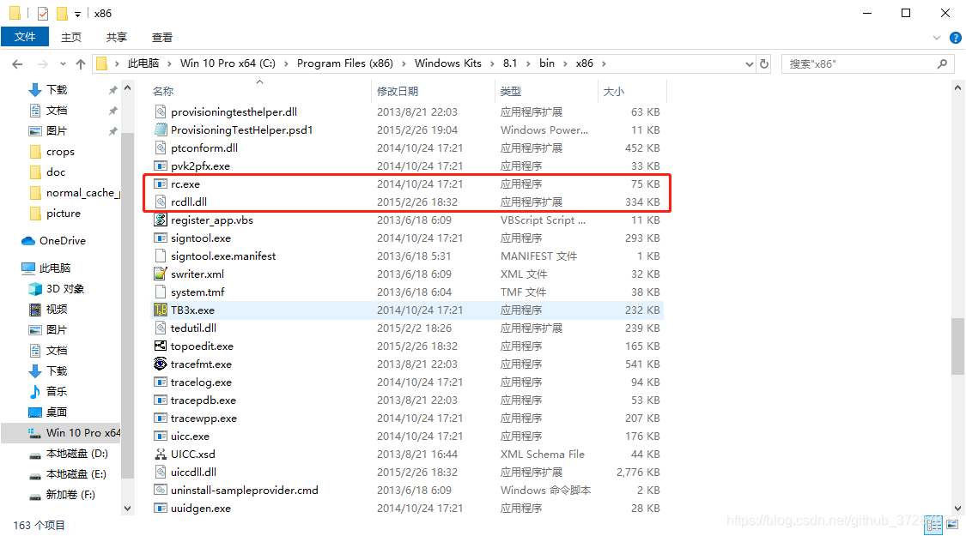Switch to the 查看 ribbon tab
Image resolution: width=966 pixels, height=536 pixels.
point(162,38)
